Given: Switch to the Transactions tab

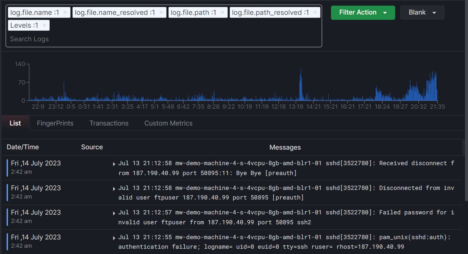Looking at the screenshot, I should coord(109,123).
